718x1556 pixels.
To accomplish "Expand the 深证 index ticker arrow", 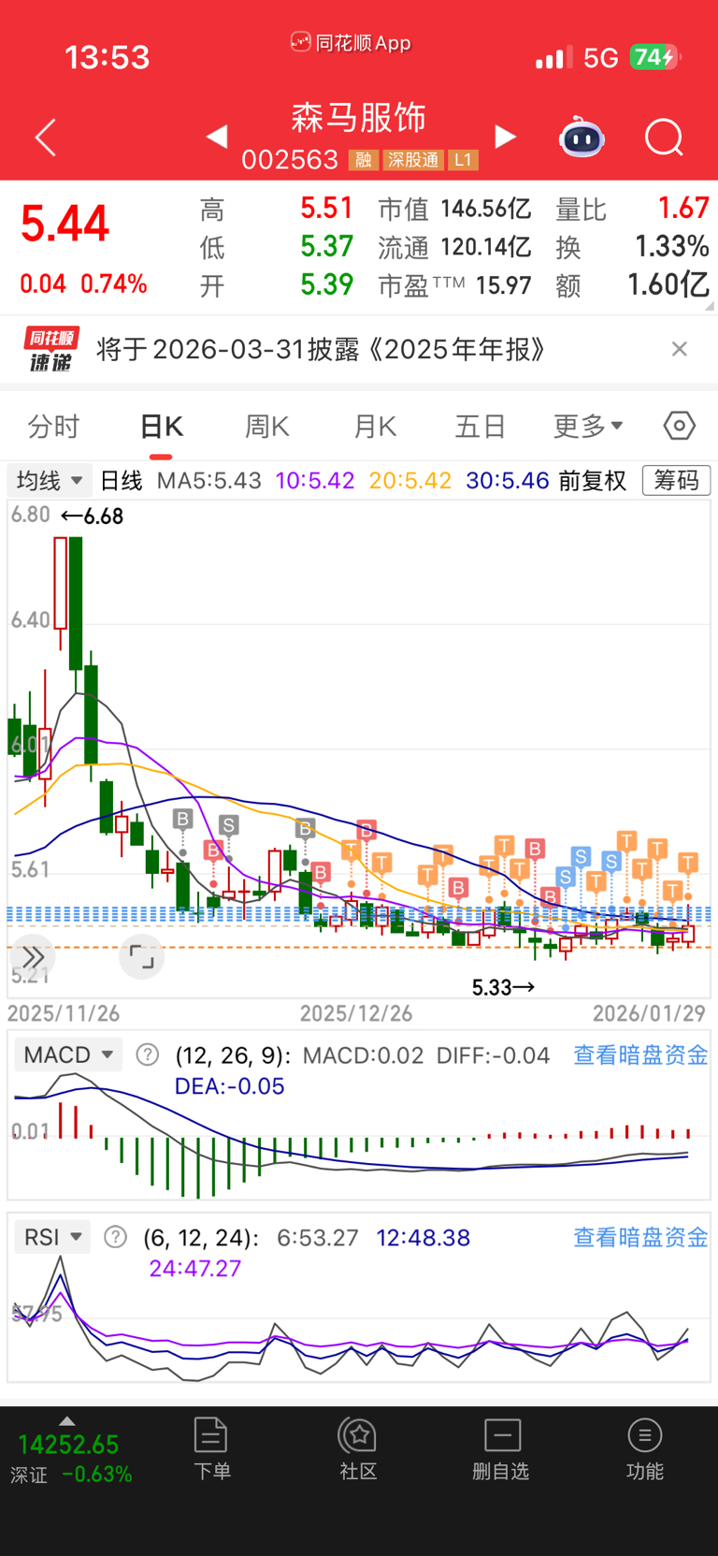I will [65, 1420].
